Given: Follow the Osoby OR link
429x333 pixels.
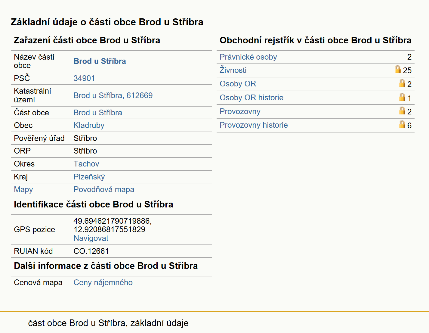Looking at the screenshot, I should click(x=238, y=84).
